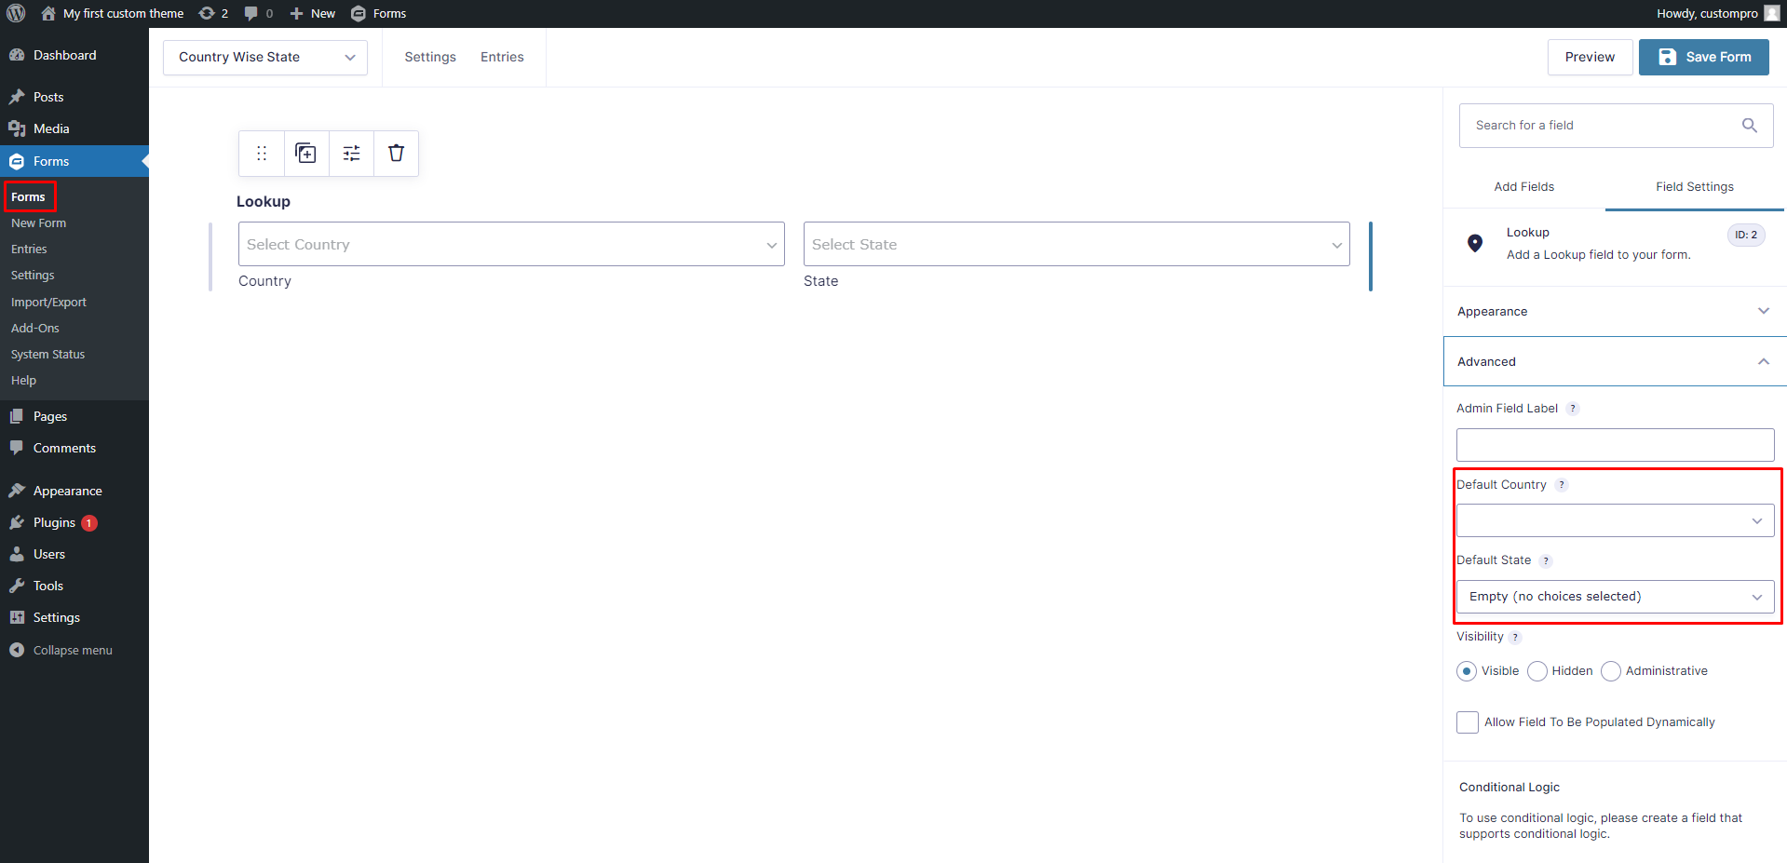The width and height of the screenshot is (1787, 863).
Task: Open Import/Export submenu item
Action: click(x=48, y=303)
